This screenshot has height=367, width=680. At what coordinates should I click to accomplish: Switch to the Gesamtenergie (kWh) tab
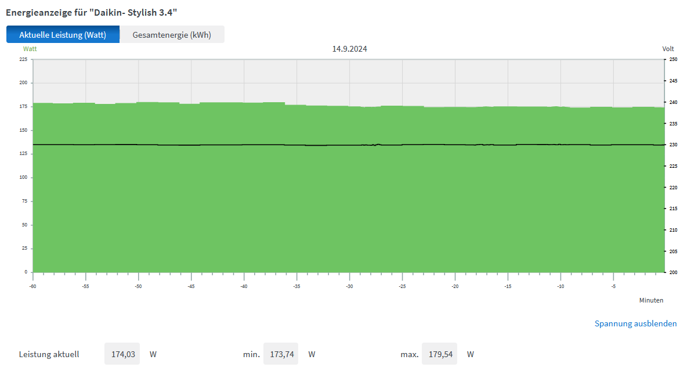pyautogui.click(x=172, y=35)
